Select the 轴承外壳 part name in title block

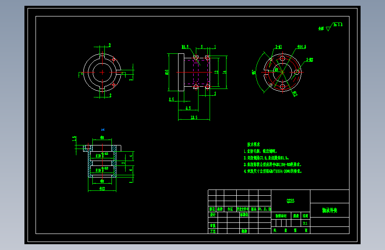click(329, 210)
